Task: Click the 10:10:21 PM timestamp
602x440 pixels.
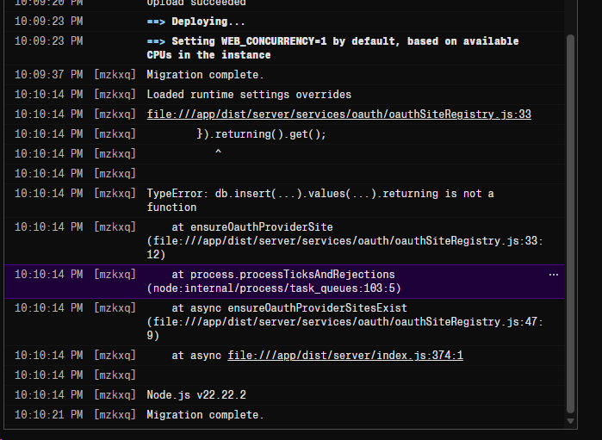Action: [49, 415]
